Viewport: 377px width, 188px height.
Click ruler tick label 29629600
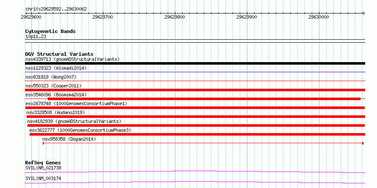click(31, 17)
